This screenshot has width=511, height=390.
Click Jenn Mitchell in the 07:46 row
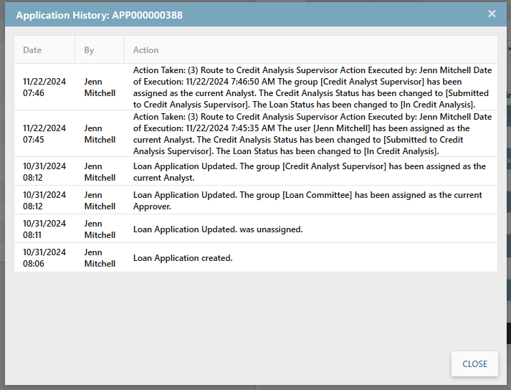click(100, 87)
